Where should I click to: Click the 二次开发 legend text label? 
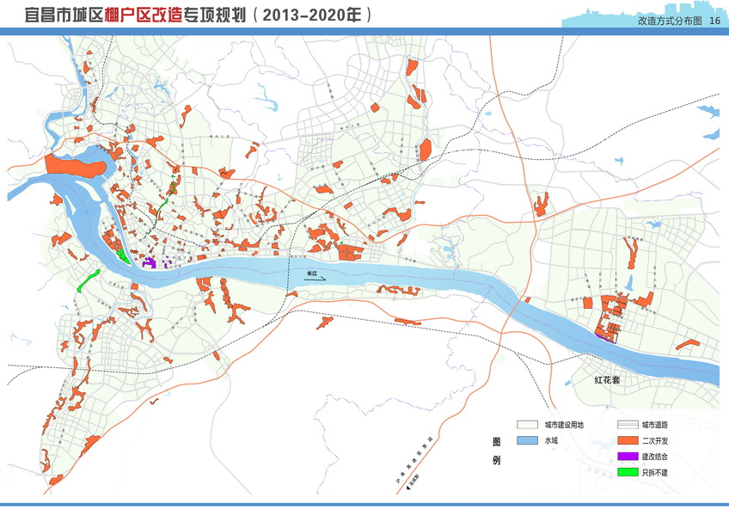(655, 440)
